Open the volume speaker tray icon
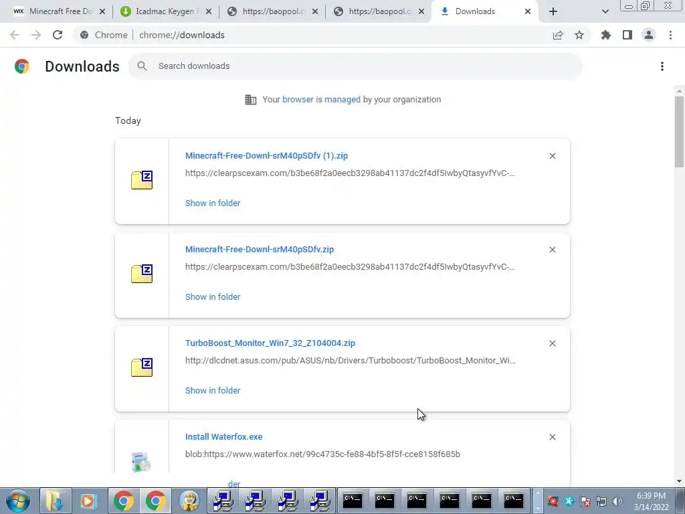This screenshot has height=514, width=685. (x=617, y=501)
